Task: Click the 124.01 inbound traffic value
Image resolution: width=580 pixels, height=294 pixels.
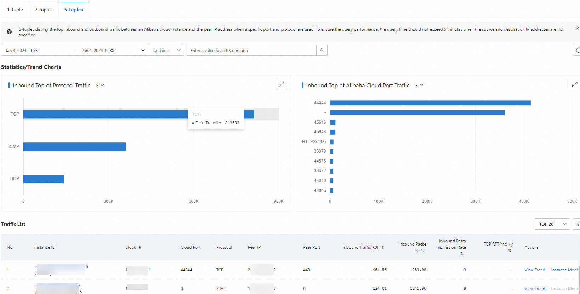Action: (380, 288)
